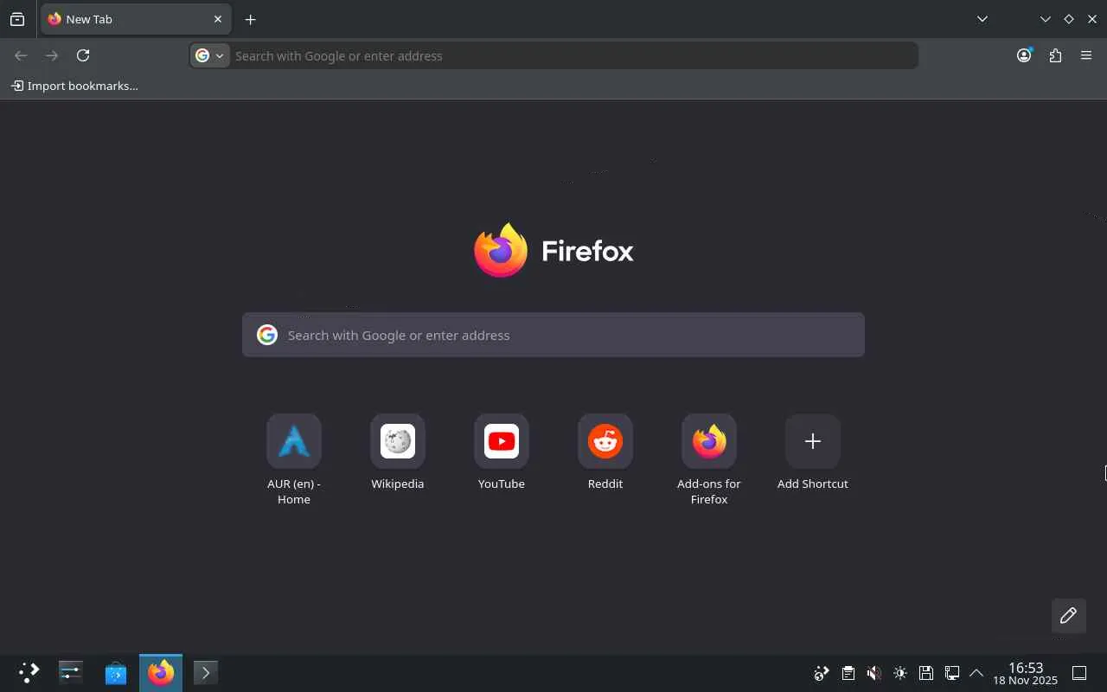Open the clock showing 16:53
Viewport: 1107px width, 692px height.
point(1026,673)
